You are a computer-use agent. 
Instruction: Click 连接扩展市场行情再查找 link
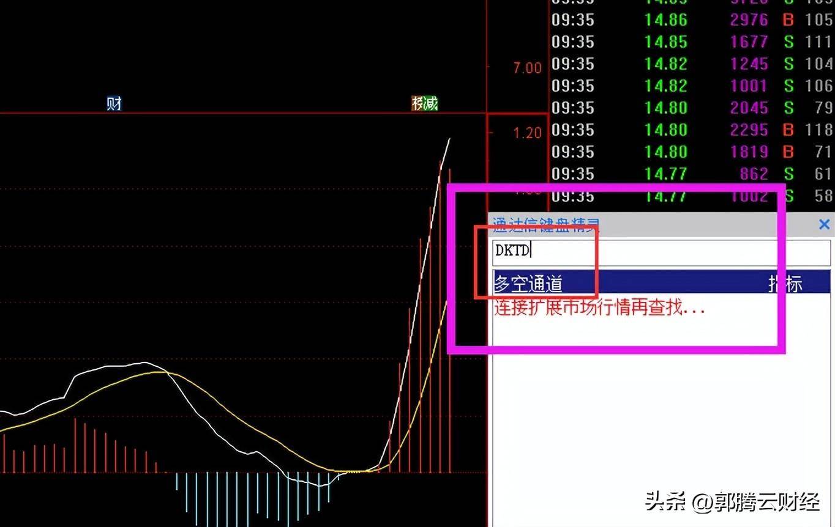(599, 308)
